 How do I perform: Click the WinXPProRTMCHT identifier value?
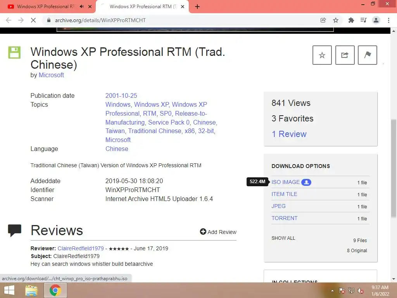coord(133,190)
